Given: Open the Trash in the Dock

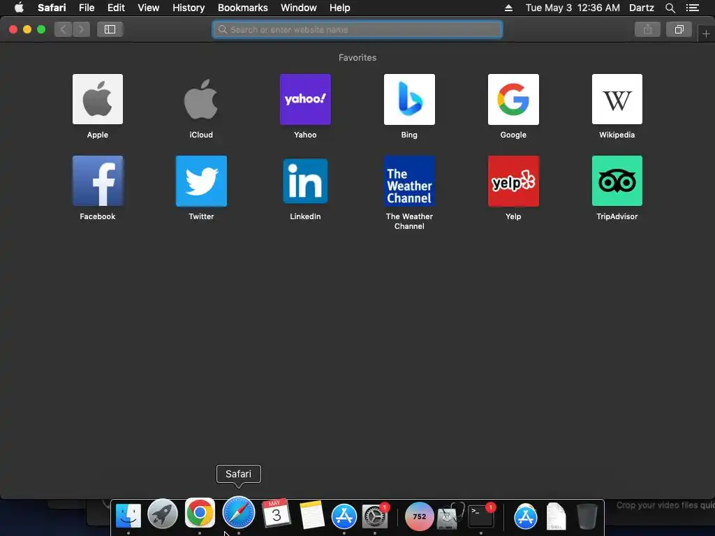Looking at the screenshot, I should (x=587, y=516).
